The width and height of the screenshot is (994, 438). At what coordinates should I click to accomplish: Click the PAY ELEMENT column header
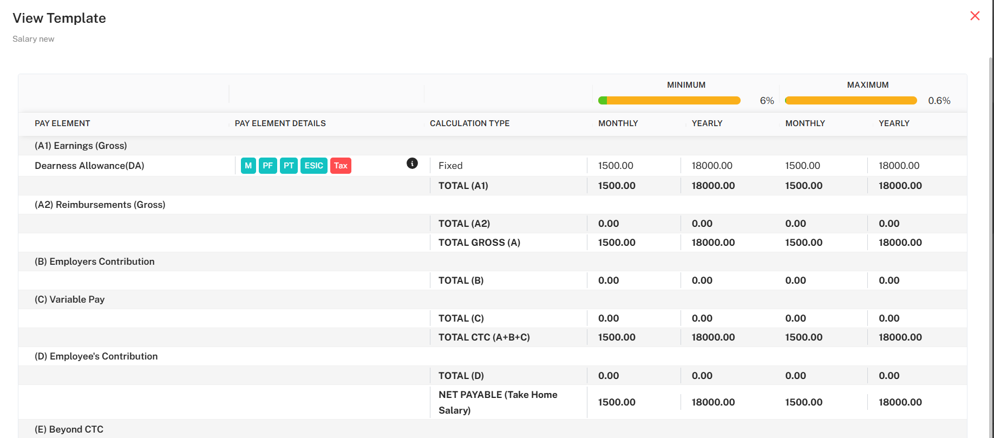point(62,123)
